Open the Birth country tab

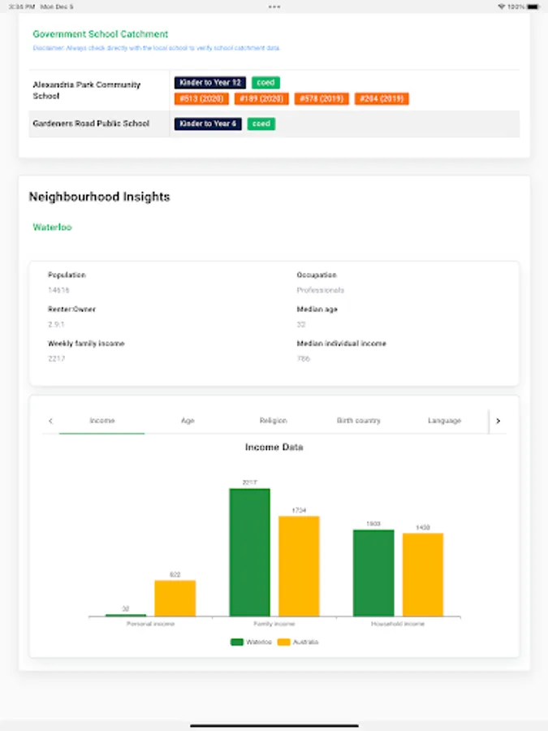tap(358, 421)
